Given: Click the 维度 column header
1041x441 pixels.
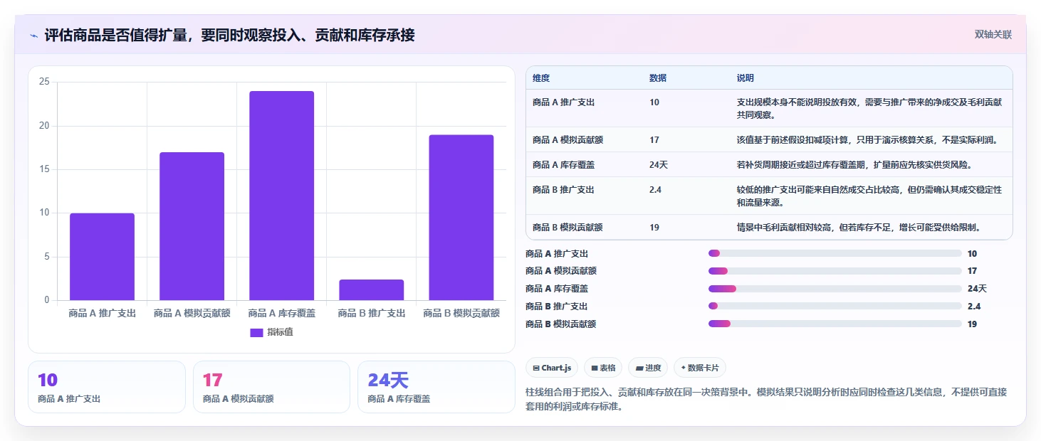Looking at the screenshot, I should click(x=541, y=78).
